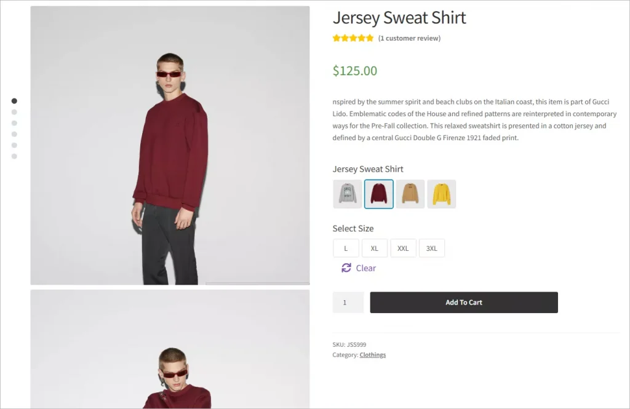Click the last gallery navigation dot
This screenshot has height=409, width=630.
[x=14, y=156]
